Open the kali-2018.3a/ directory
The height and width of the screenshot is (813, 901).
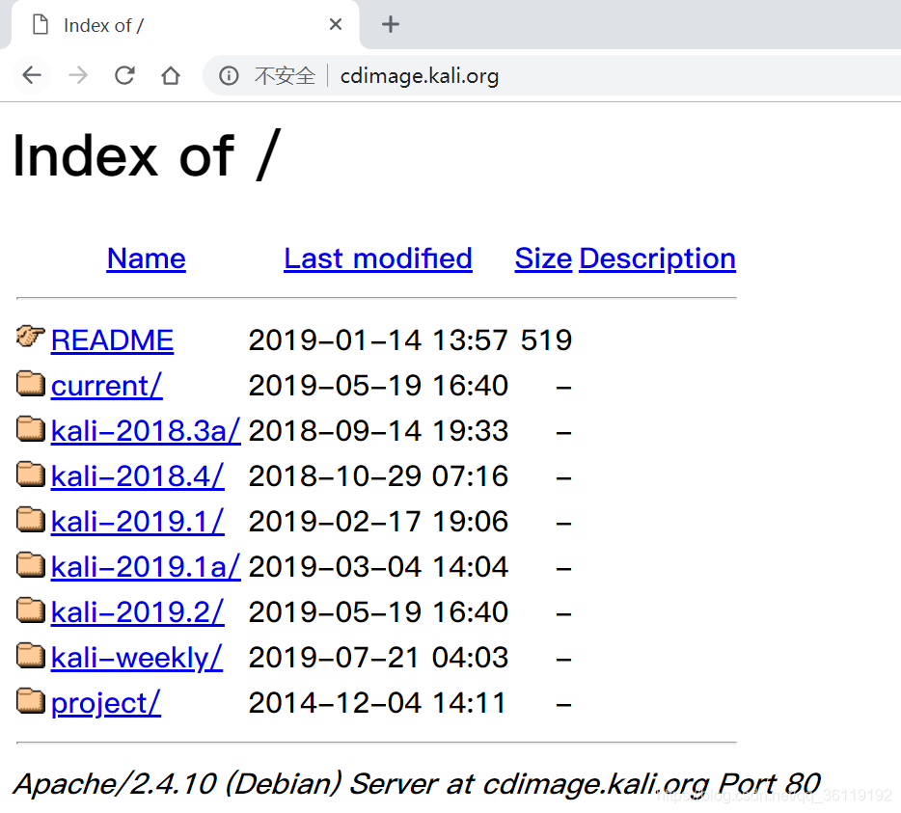click(146, 431)
